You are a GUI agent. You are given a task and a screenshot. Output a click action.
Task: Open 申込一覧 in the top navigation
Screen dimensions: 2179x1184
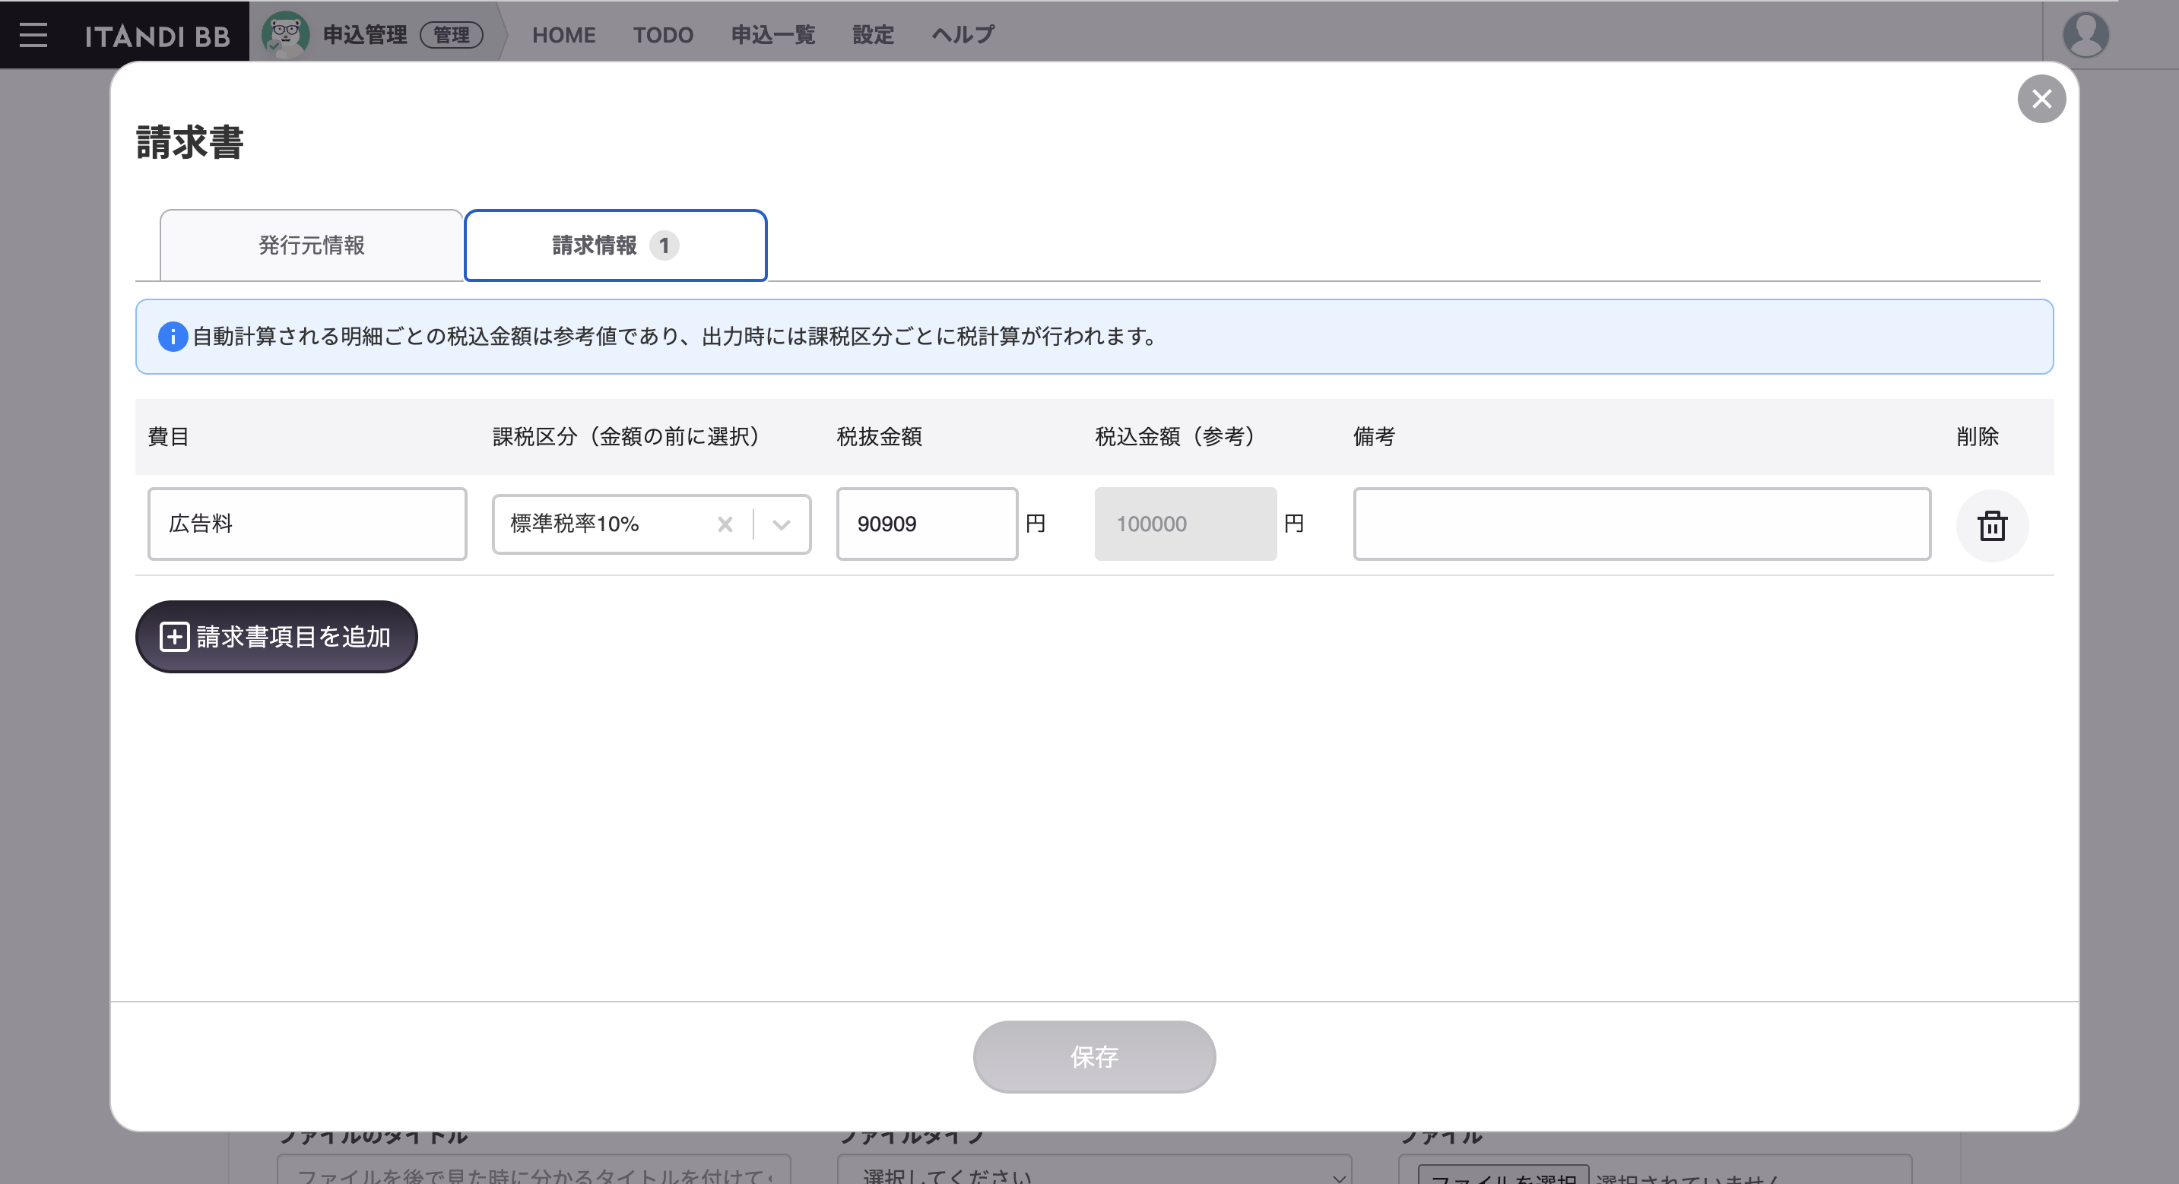pos(772,35)
